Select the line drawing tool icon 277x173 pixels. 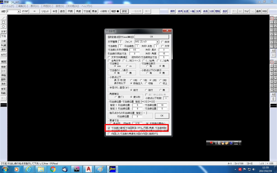point(3,18)
